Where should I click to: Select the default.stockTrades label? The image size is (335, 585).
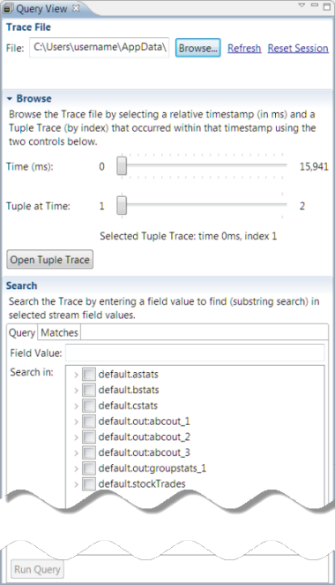[x=142, y=484]
